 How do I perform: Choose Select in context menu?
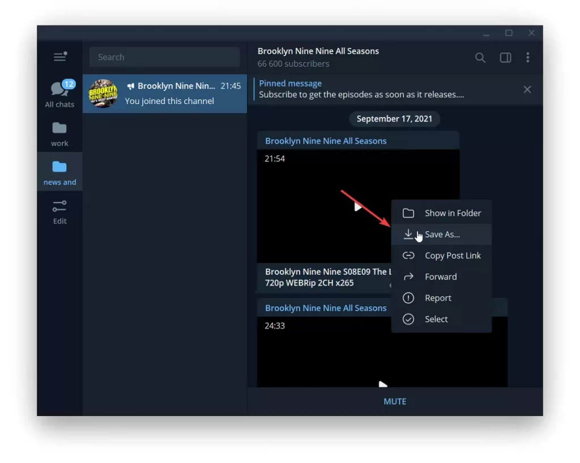pos(441,319)
